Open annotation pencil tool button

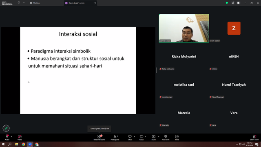[6, 128]
